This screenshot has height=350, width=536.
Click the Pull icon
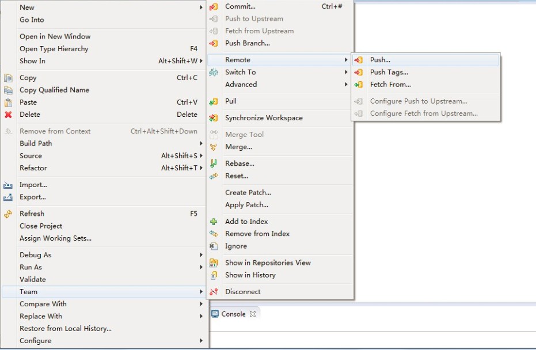coord(214,101)
